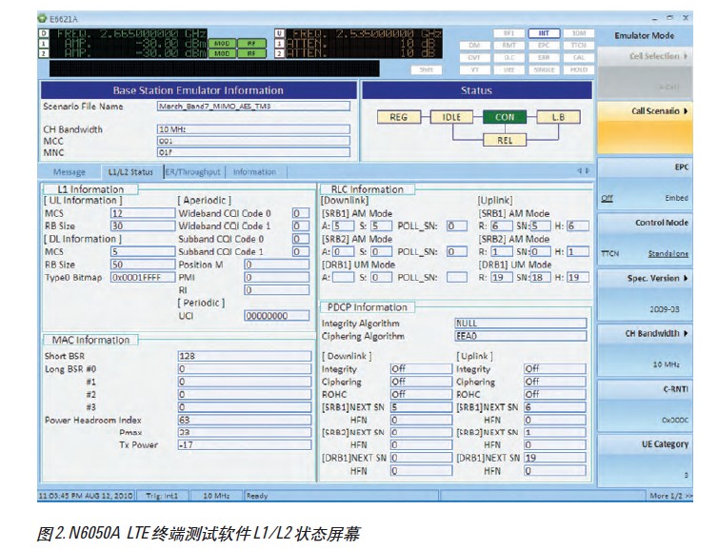Click the Power Headroom Index field showing 63
This screenshot has width=718, height=550.
pos(245,420)
